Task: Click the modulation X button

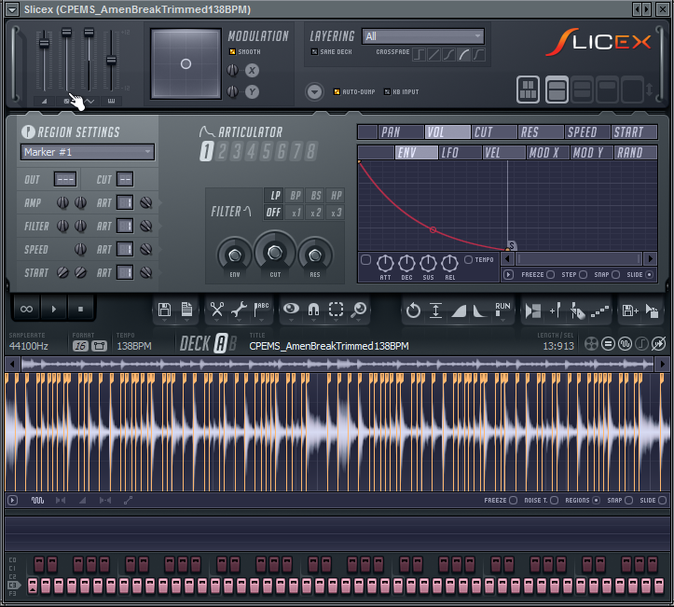Action: pos(252,71)
